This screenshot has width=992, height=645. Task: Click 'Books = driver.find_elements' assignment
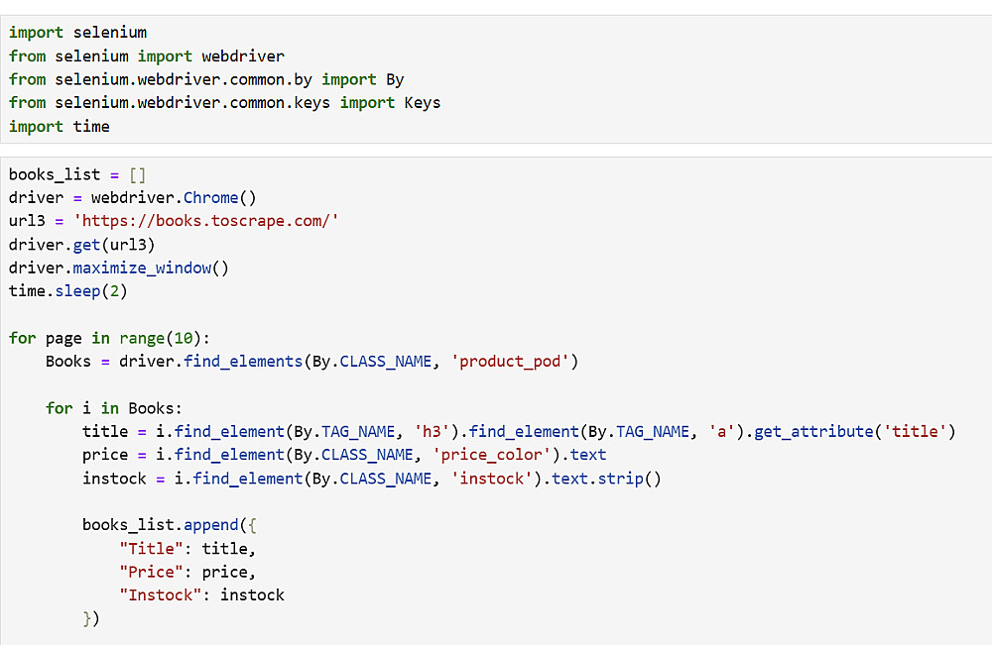coord(311,362)
